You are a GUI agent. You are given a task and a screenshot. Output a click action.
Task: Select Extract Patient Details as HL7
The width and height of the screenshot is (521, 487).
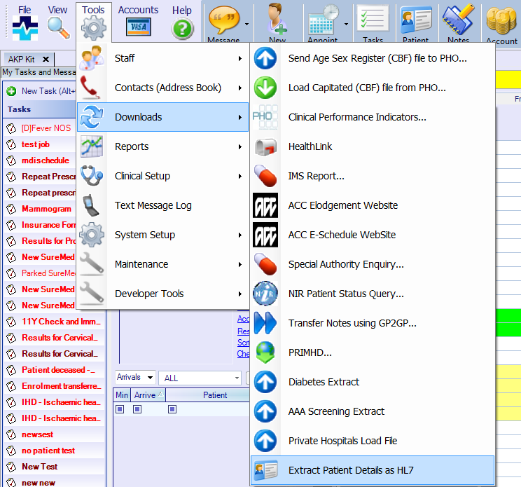tap(356, 470)
